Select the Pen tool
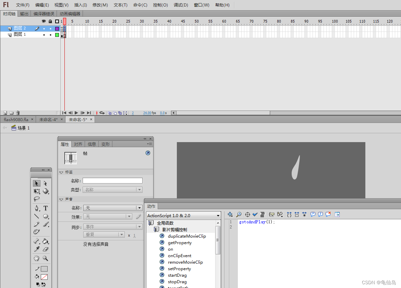Viewport: 401px width, 288px height. pos(37,208)
